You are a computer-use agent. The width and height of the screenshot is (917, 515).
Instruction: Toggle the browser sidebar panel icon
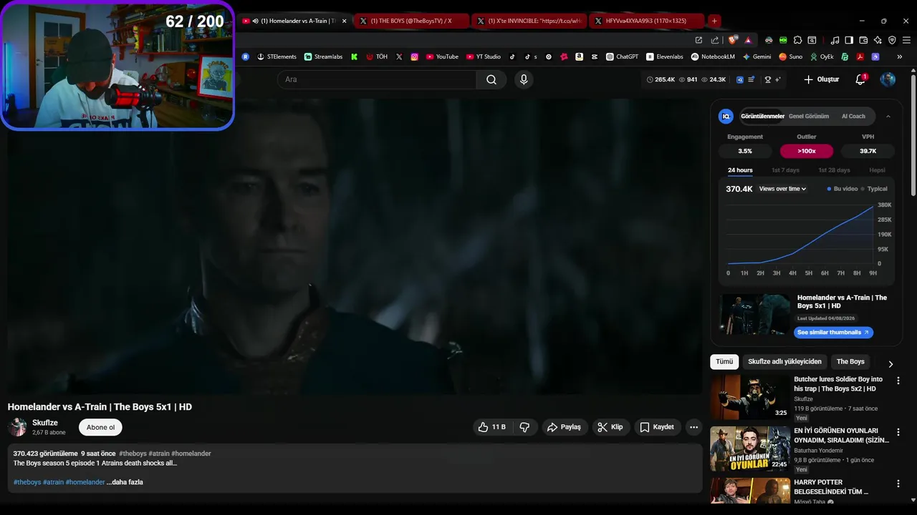pos(849,40)
